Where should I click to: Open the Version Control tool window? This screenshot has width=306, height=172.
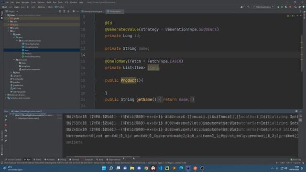(x=13, y=160)
